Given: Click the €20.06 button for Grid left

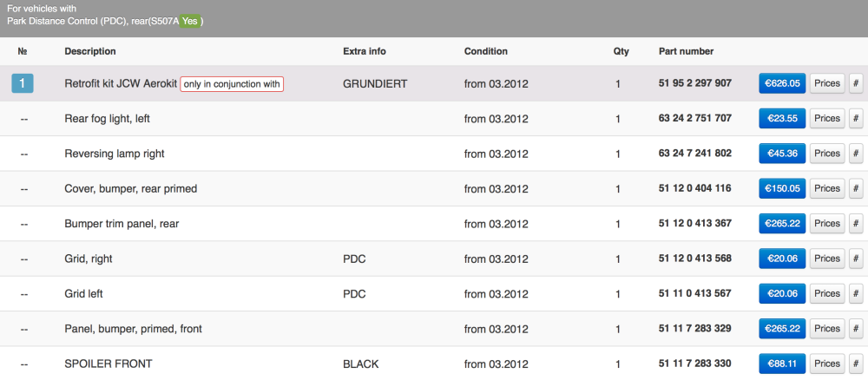Looking at the screenshot, I should [782, 294].
